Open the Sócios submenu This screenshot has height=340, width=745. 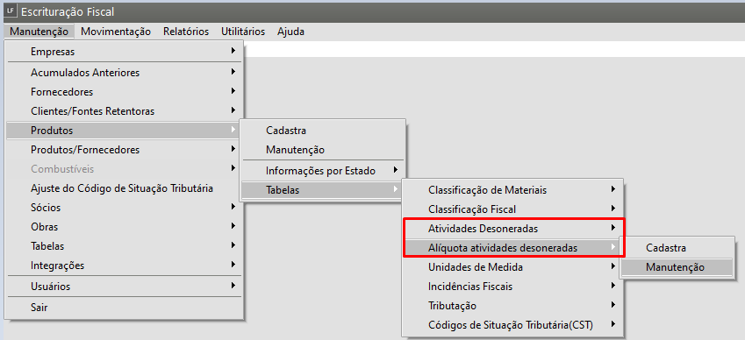125,207
